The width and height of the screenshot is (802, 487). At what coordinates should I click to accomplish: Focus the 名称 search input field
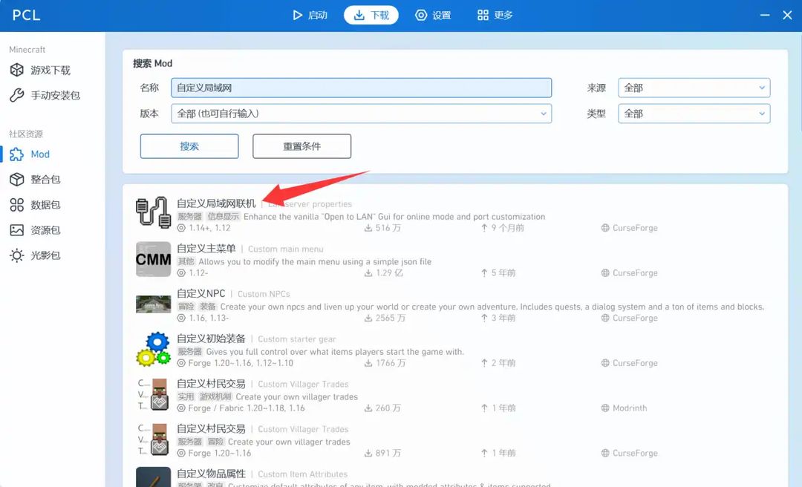click(x=361, y=88)
